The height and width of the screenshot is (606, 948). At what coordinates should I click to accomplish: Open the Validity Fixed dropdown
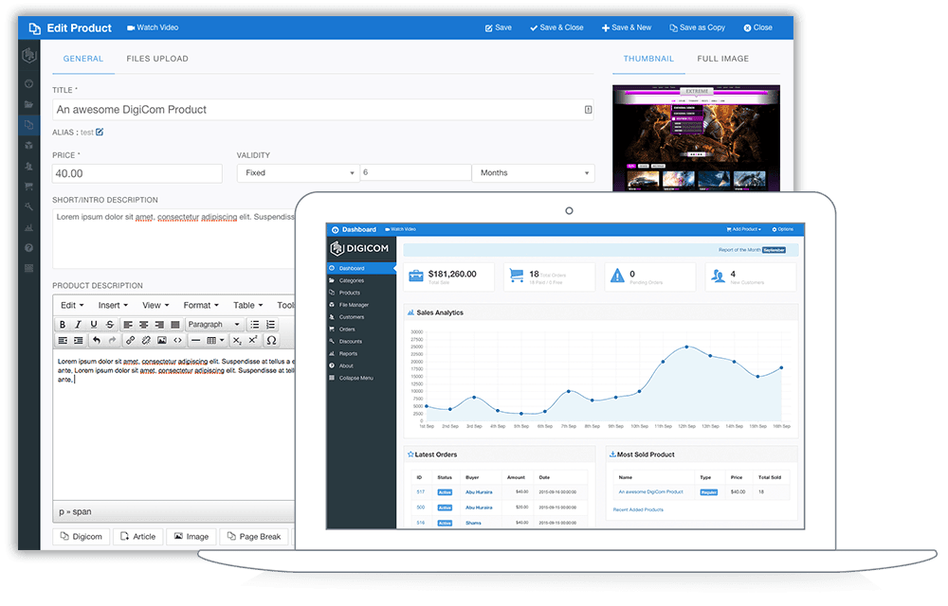(x=298, y=173)
